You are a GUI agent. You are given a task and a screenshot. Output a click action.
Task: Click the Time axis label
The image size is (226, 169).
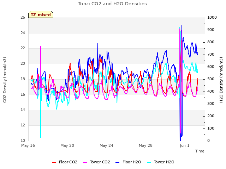click(x=200, y=151)
